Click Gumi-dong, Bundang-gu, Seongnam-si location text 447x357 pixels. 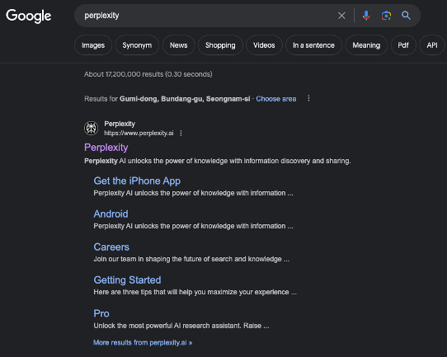pos(185,99)
